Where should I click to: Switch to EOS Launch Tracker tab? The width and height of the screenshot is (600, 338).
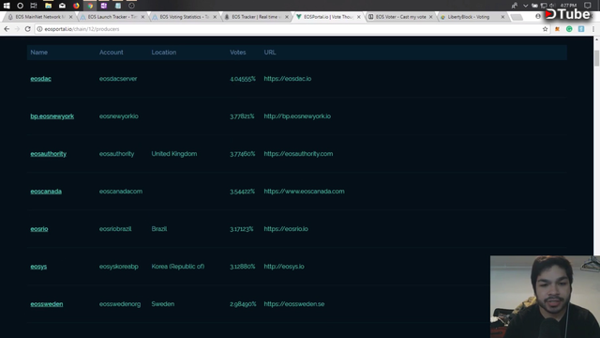click(x=111, y=17)
